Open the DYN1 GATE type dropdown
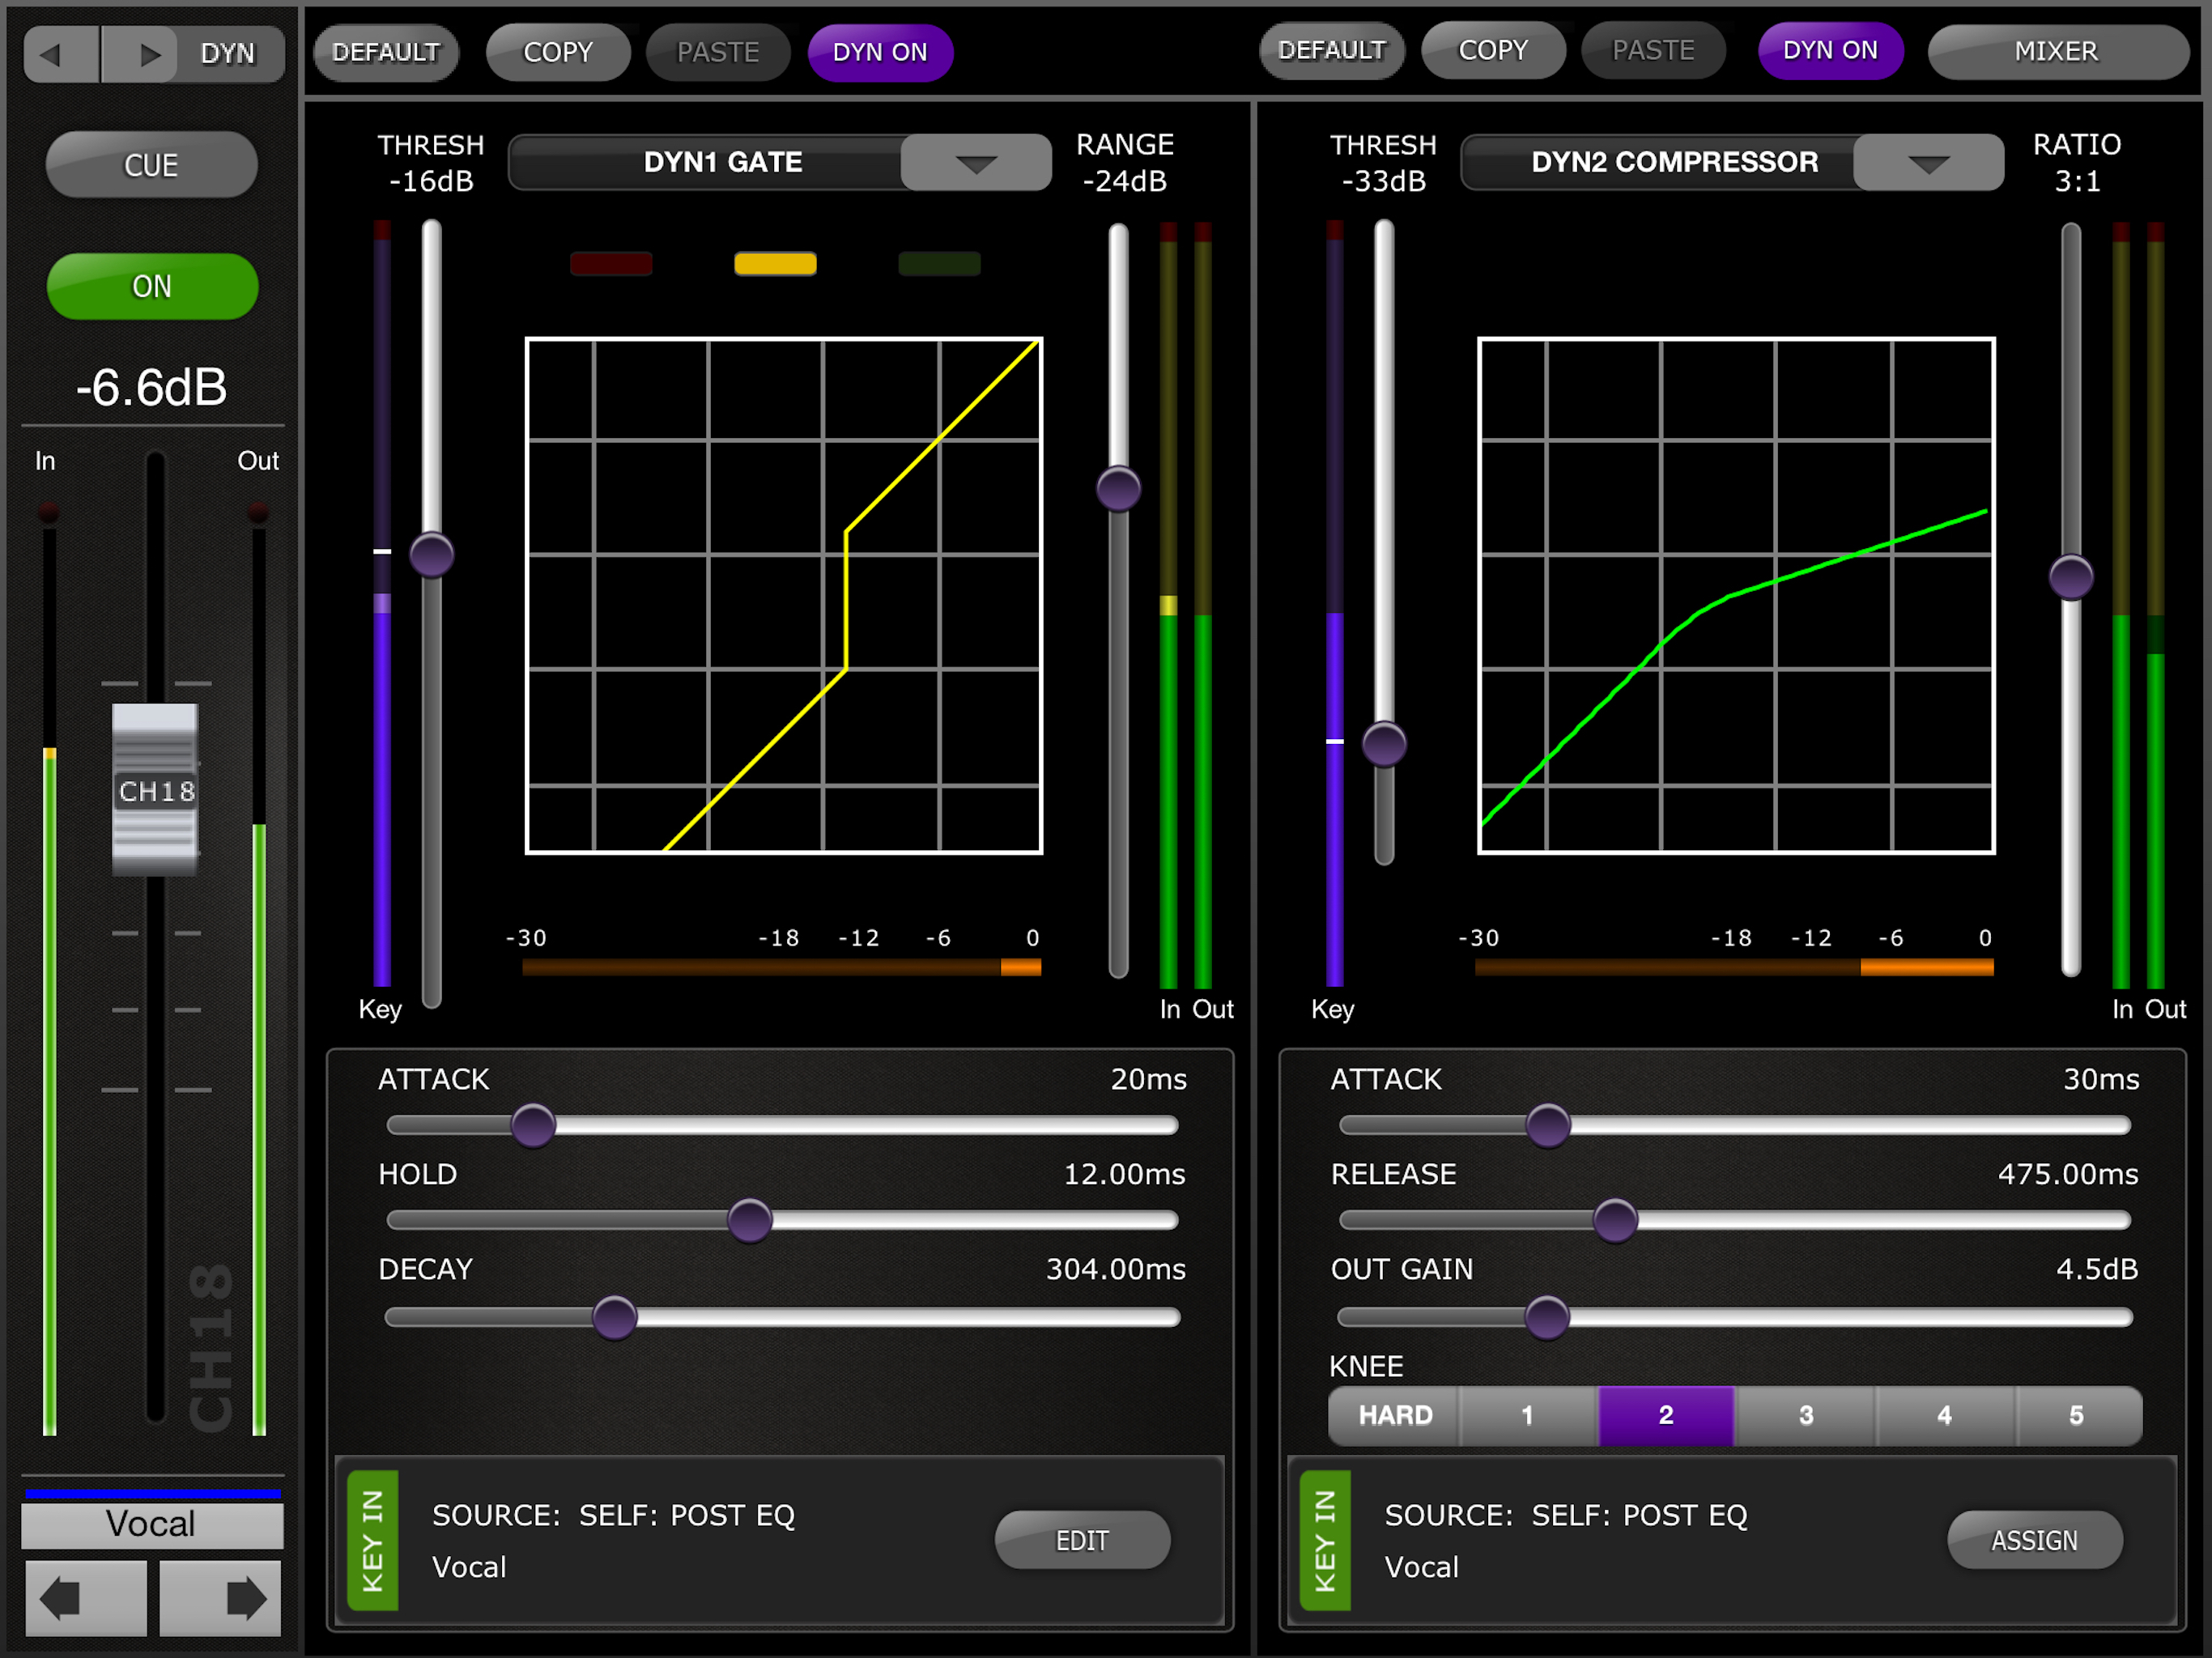Viewport: 2212px width, 1658px height. click(x=975, y=162)
